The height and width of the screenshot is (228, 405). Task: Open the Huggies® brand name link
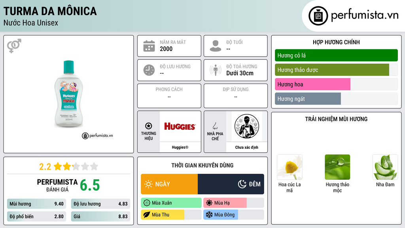(180, 147)
